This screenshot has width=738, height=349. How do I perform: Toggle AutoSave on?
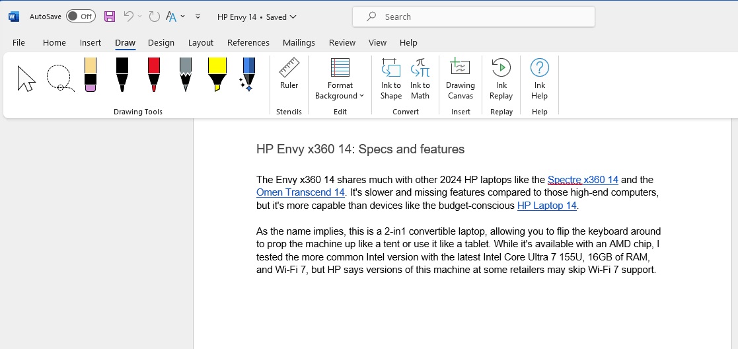(x=81, y=17)
